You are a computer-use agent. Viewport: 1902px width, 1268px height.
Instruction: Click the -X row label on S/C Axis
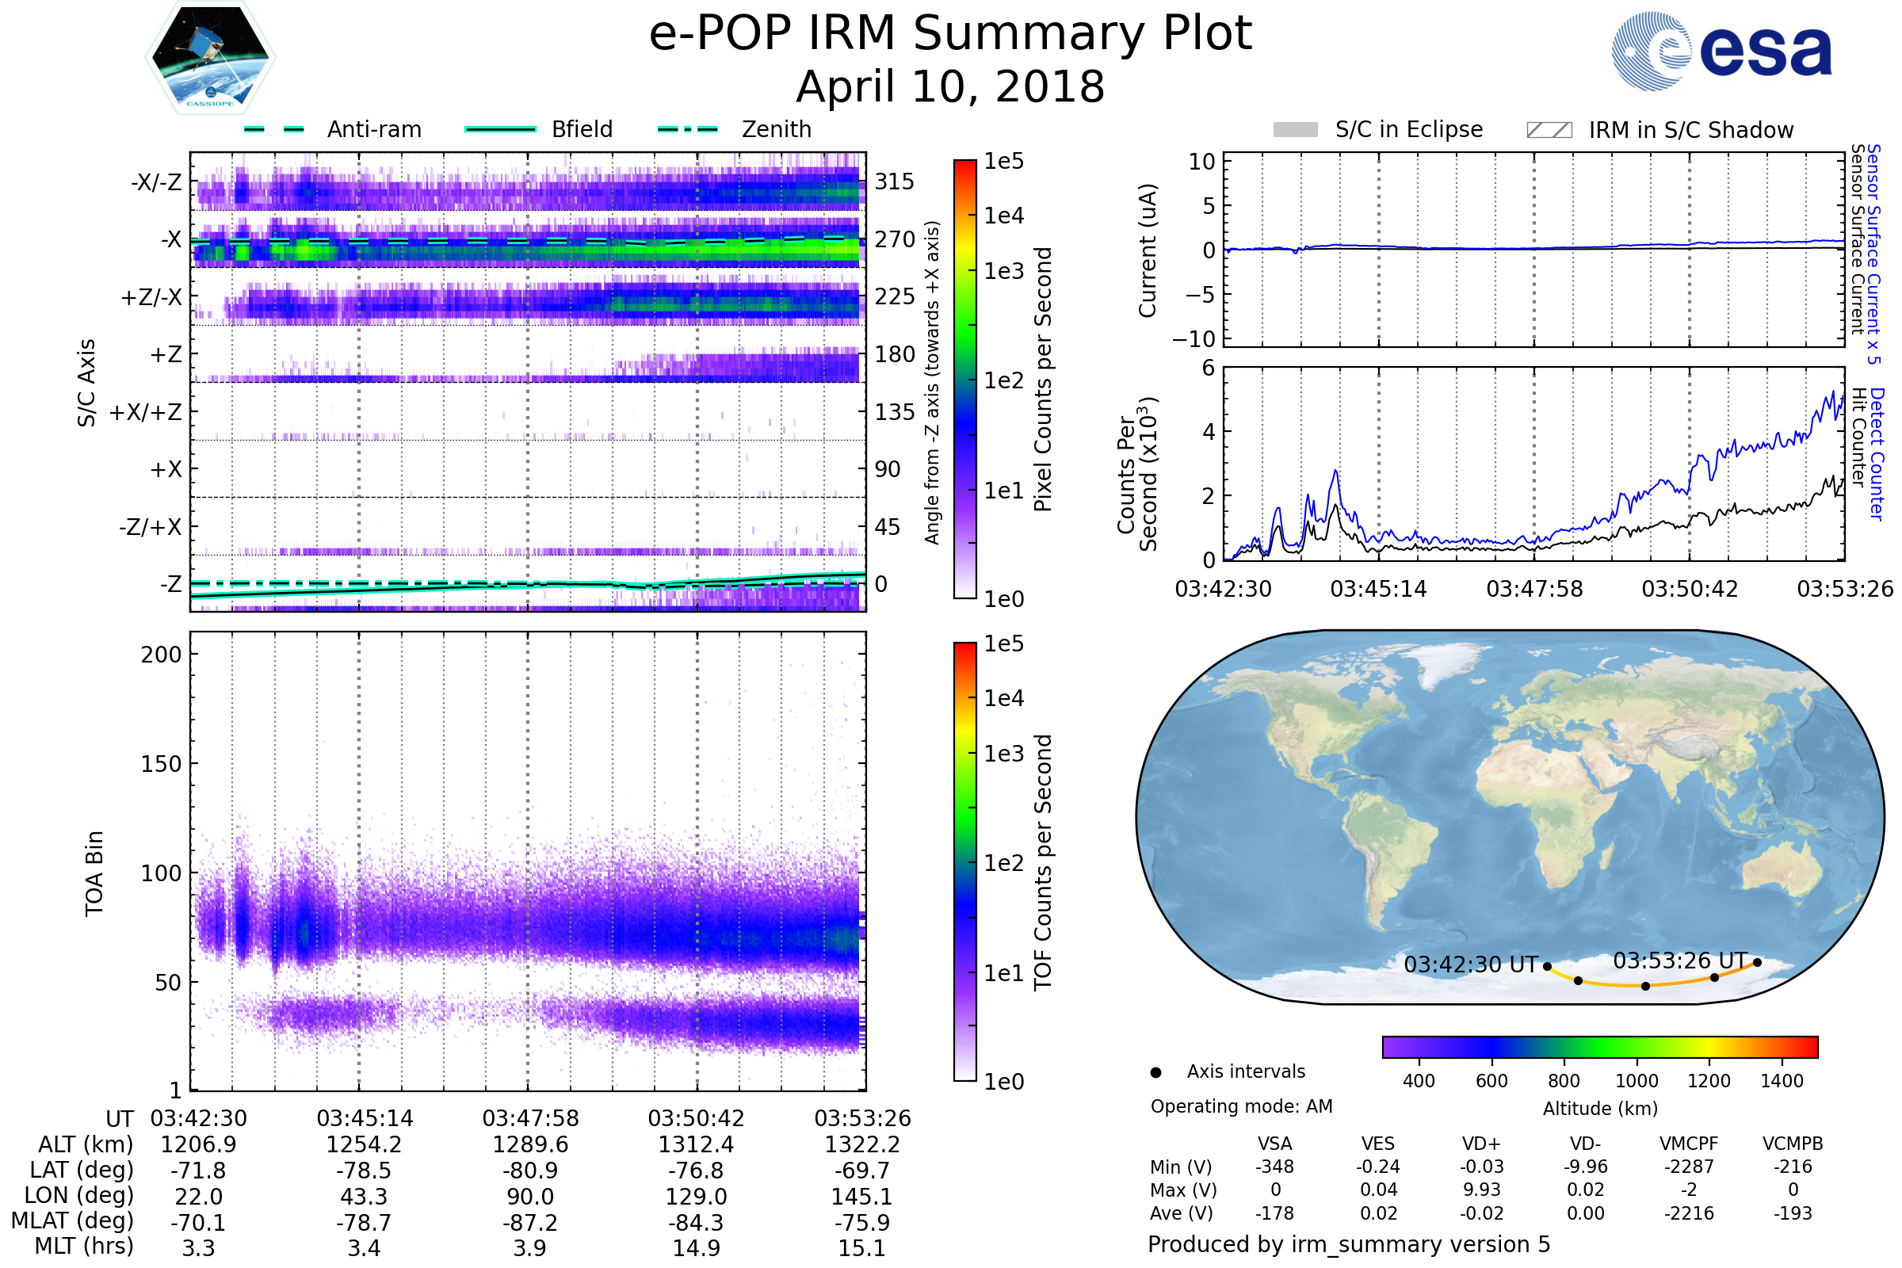click(x=171, y=239)
